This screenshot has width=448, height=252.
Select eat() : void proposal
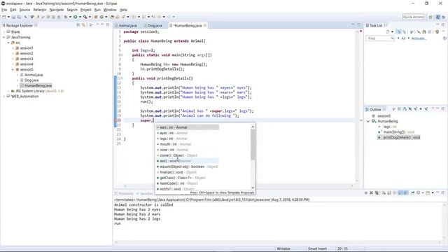pyautogui.click(x=187, y=161)
